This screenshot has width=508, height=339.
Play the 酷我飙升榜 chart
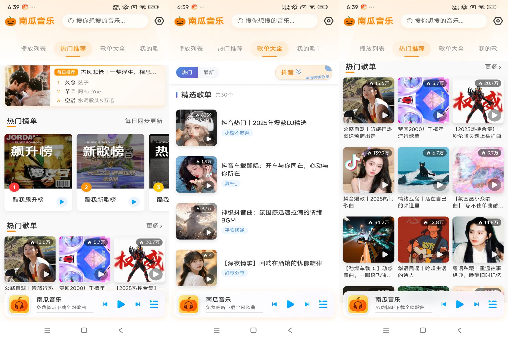click(62, 202)
